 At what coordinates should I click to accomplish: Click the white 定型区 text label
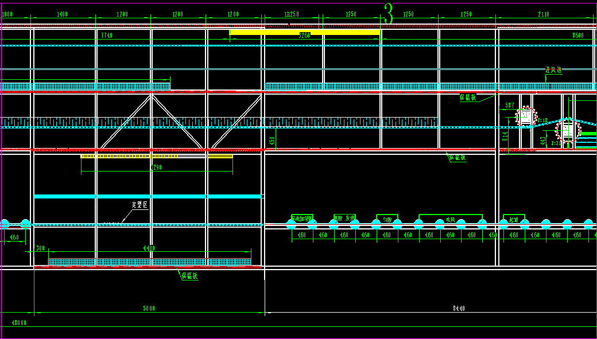140,205
